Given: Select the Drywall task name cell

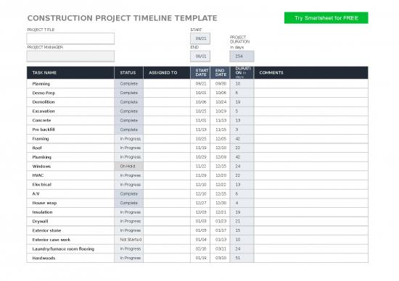Looking at the screenshot, I should (x=70, y=222).
